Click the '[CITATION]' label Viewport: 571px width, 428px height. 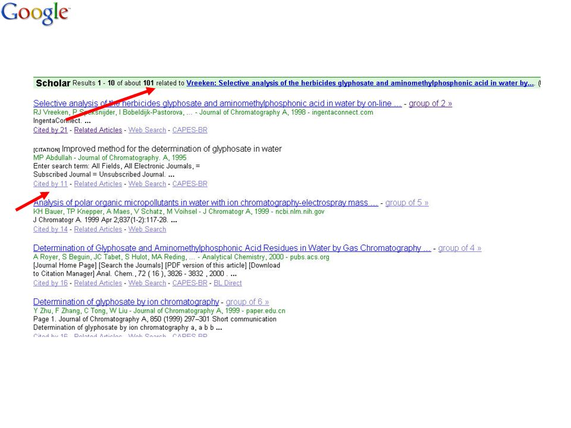click(x=46, y=150)
